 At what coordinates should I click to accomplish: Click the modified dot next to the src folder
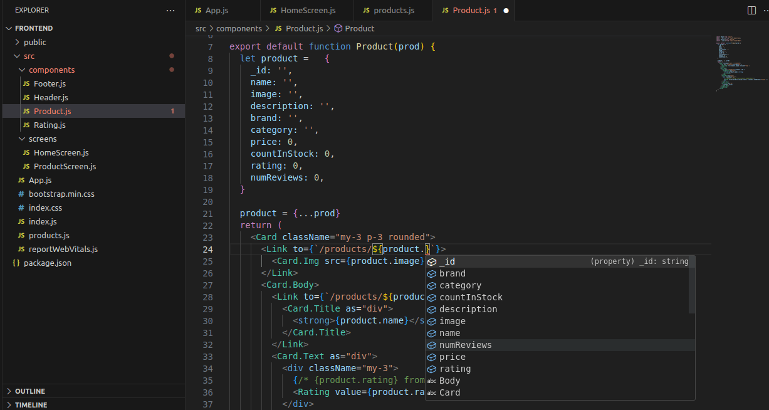pos(172,56)
